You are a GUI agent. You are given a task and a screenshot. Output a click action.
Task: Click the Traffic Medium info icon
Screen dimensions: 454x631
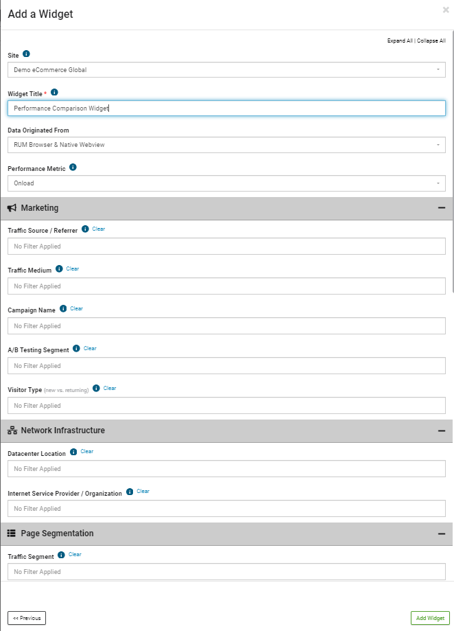[59, 269]
